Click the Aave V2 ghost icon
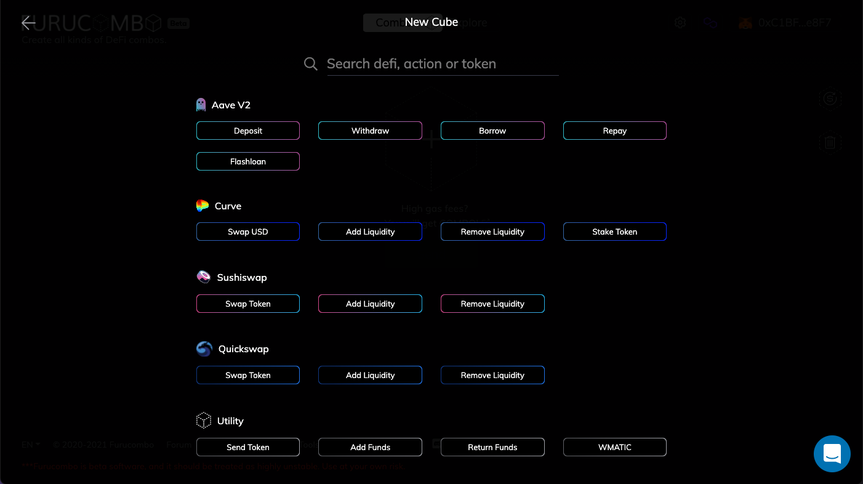 [x=201, y=105]
